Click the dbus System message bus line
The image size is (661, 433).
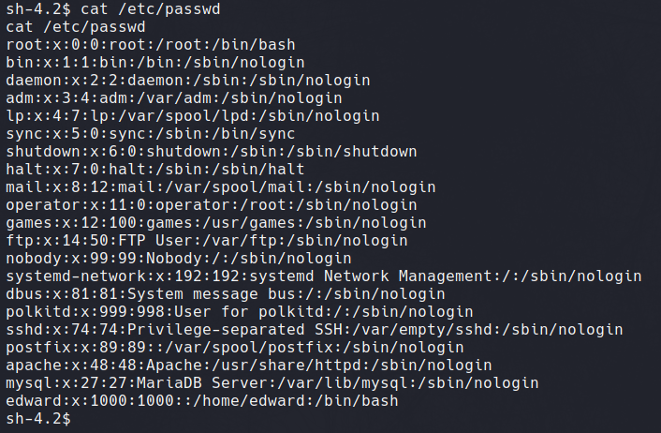point(226,294)
